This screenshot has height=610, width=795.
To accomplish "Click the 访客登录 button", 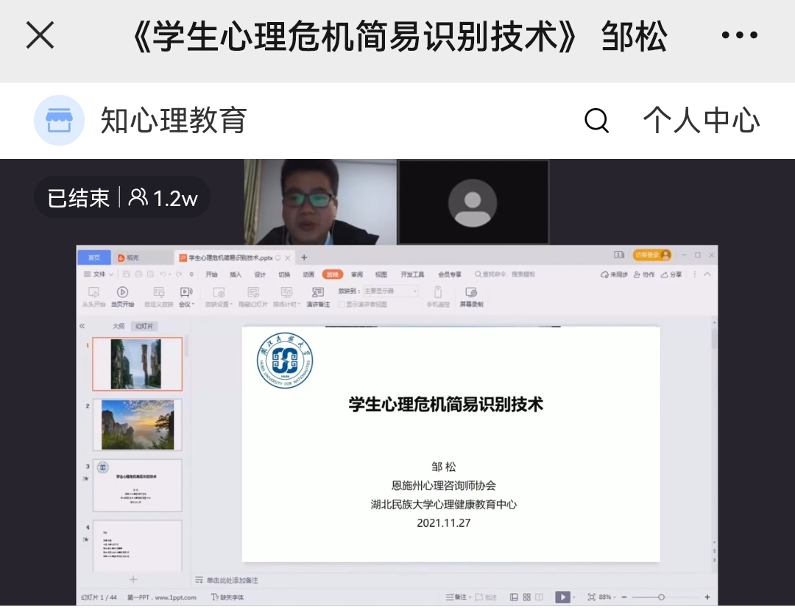I will click(x=651, y=255).
